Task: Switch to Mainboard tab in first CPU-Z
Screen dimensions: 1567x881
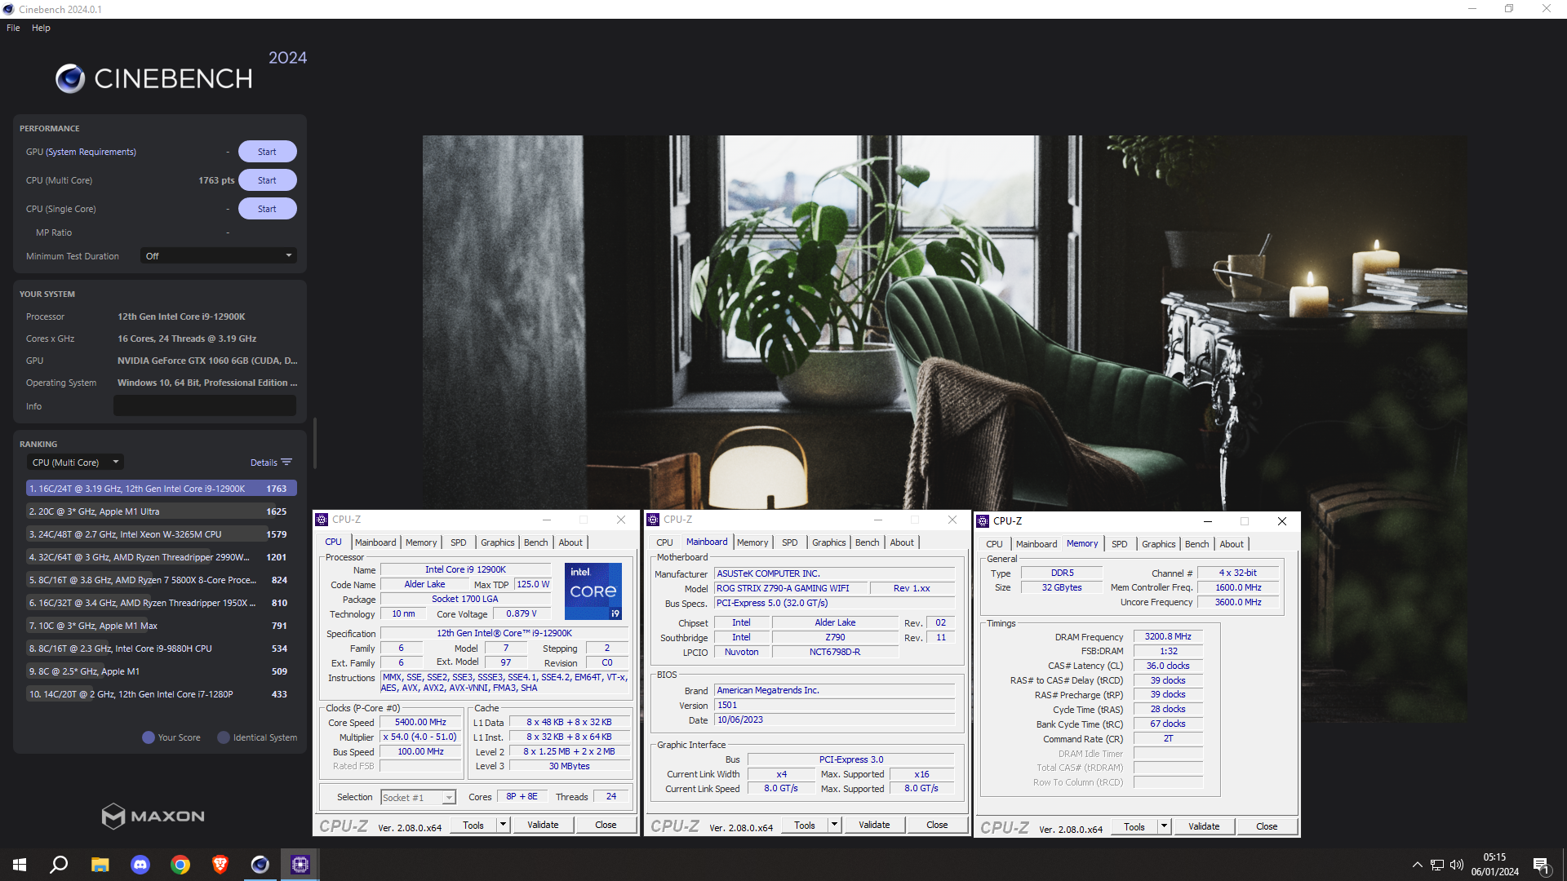Action: pyautogui.click(x=375, y=542)
